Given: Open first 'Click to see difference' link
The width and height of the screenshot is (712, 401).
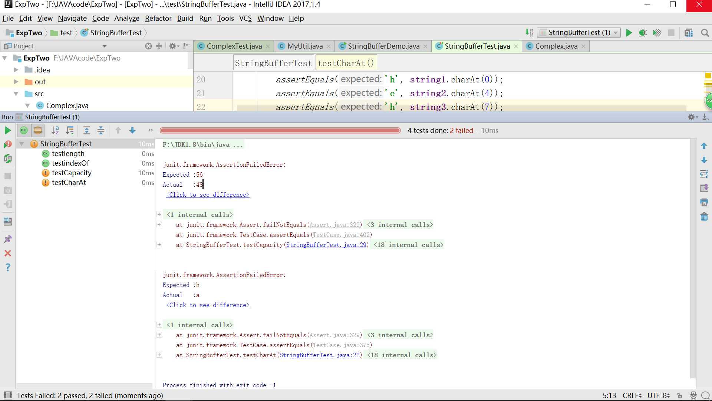Looking at the screenshot, I should click(208, 195).
